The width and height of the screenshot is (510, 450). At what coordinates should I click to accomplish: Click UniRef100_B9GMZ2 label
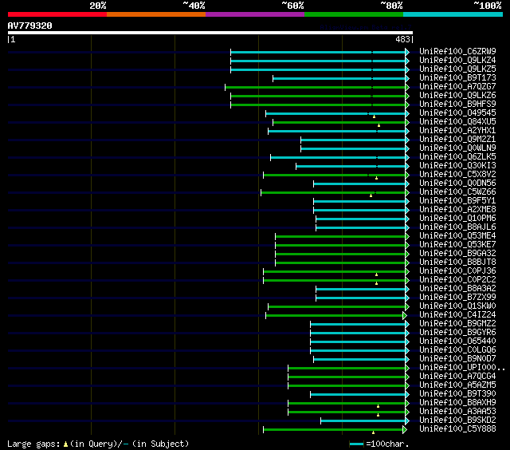(x=457, y=324)
